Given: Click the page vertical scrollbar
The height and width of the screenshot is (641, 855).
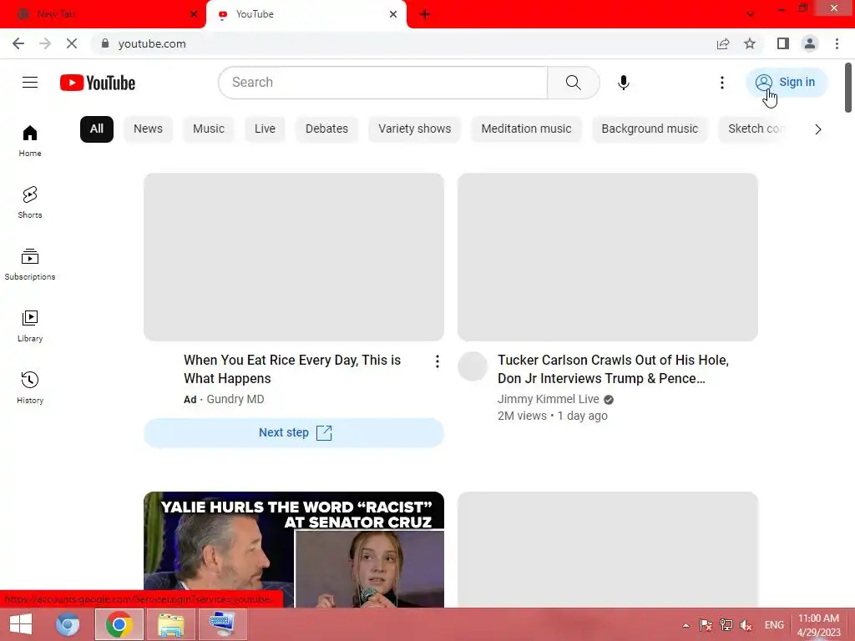Looking at the screenshot, I should [x=848, y=88].
